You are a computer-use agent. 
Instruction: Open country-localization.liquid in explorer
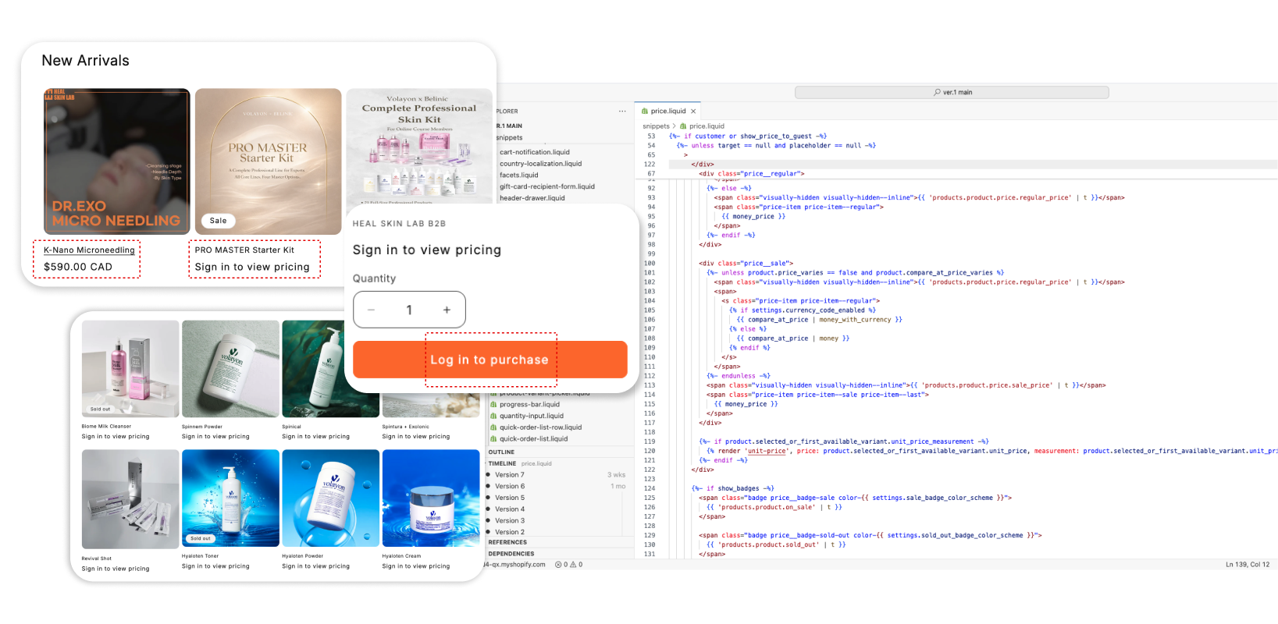[x=540, y=164]
